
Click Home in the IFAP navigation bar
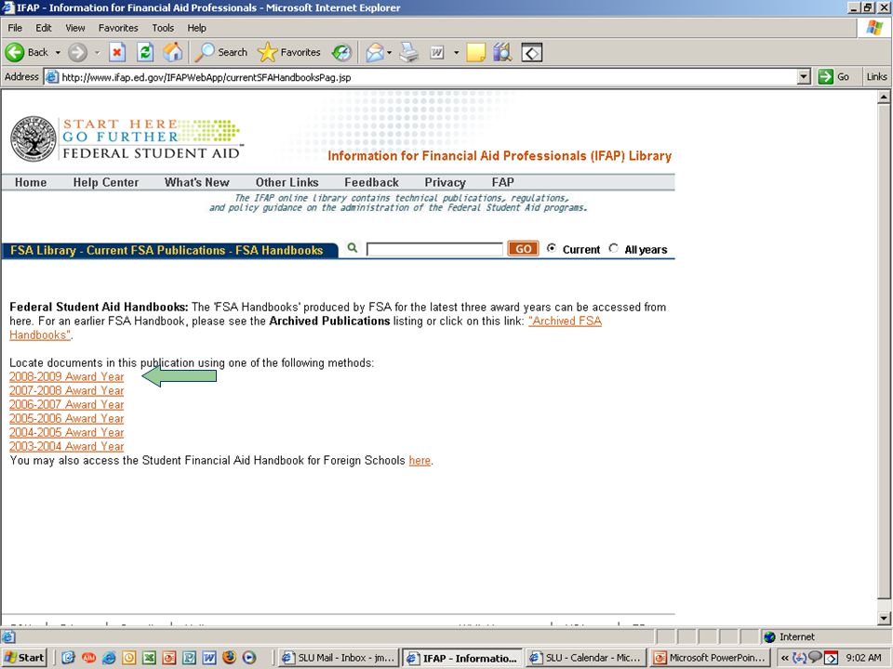pyautogui.click(x=31, y=182)
